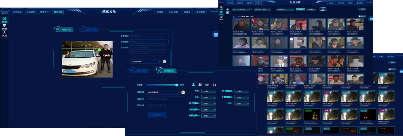Open the 口罩的状态 dropdown
403x136 pixels.
click(241, 97)
